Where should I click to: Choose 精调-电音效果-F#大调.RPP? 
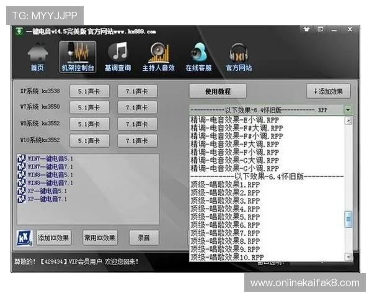267,129
